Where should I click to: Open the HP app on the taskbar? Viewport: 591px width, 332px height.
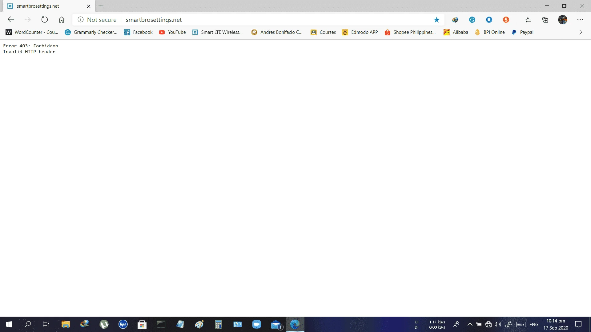coord(123,324)
